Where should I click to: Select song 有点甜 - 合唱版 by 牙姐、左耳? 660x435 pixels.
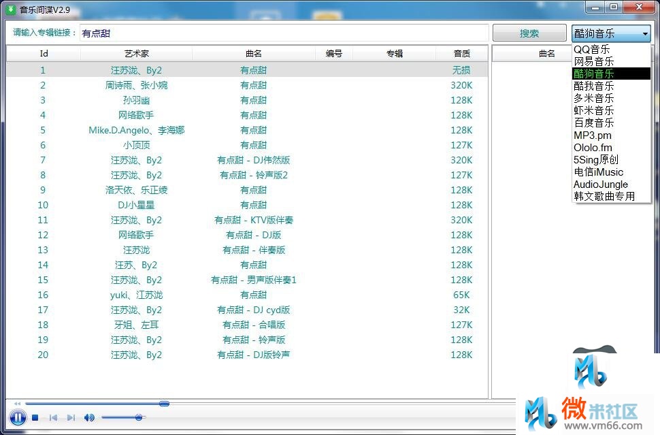[x=253, y=325]
